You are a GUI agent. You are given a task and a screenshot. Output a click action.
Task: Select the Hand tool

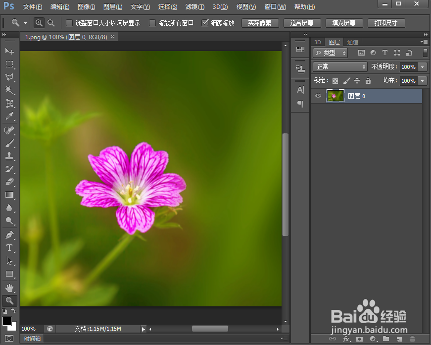click(9, 288)
